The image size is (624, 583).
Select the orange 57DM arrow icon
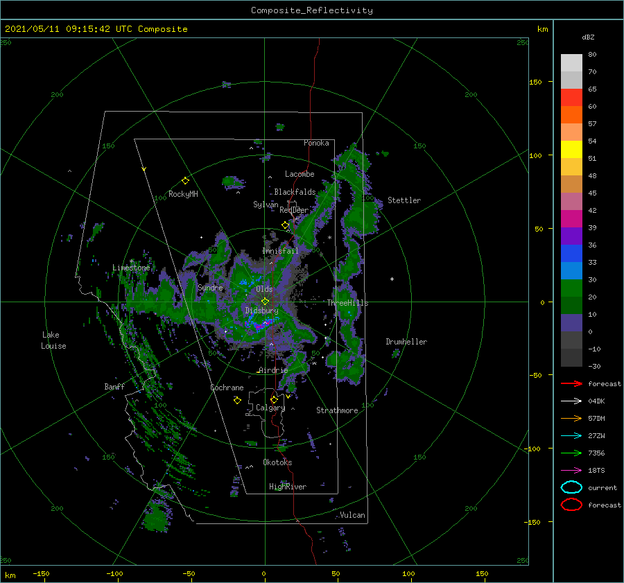click(571, 418)
